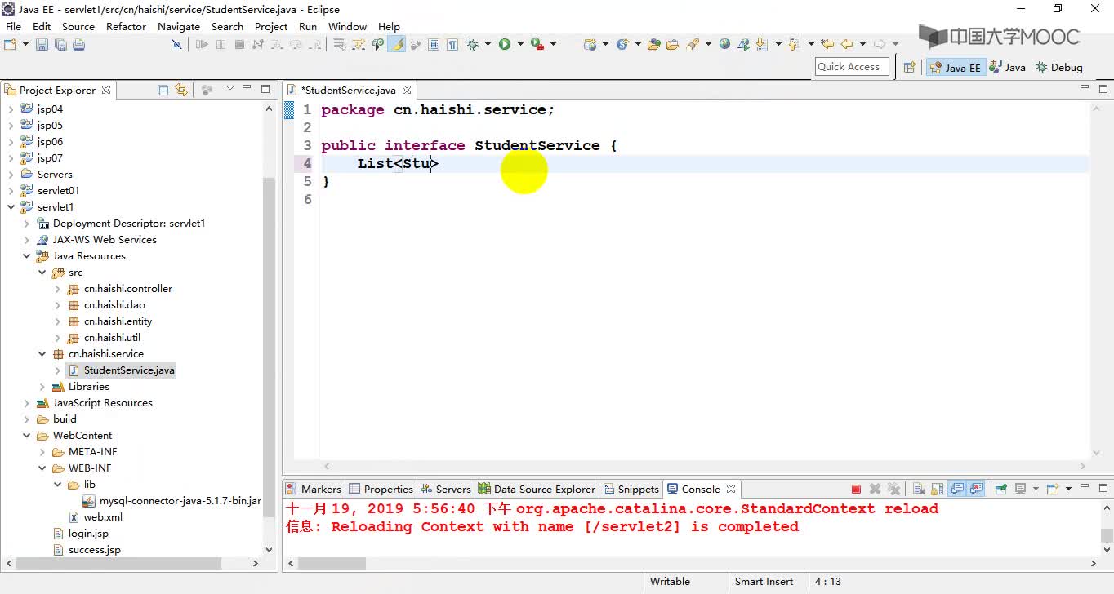Click the green Run button icon
This screenshot has height=594, width=1114.
tap(504, 44)
